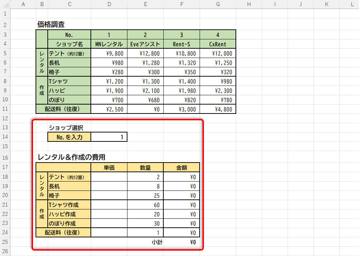The height and width of the screenshot is (256, 359).
Task: Select the row 11 header
Action: [5, 109]
